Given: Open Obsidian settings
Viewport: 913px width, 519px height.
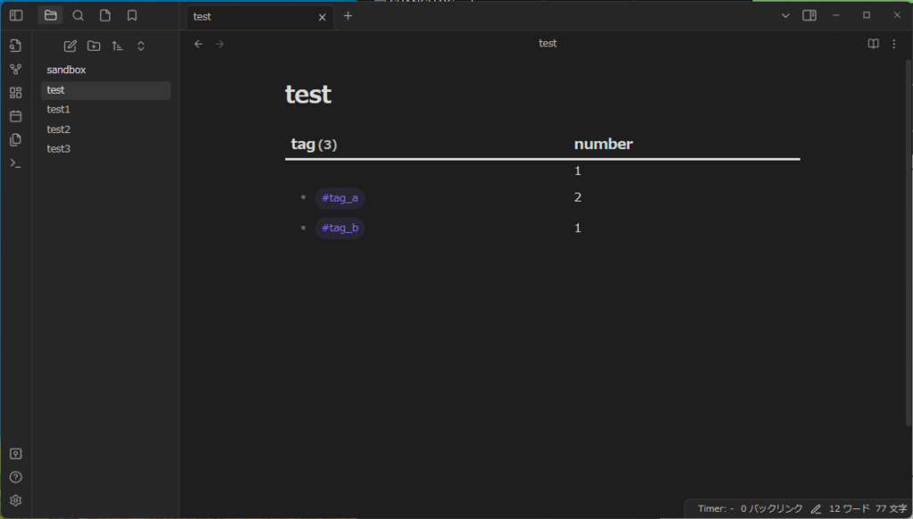Looking at the screenshot, I should click(x=15, y=500).
